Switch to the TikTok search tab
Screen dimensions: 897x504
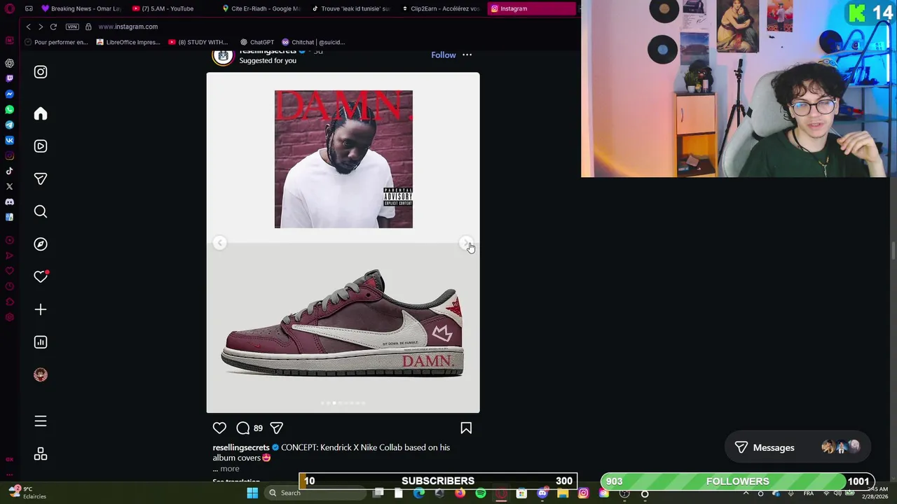click(350, 8)
